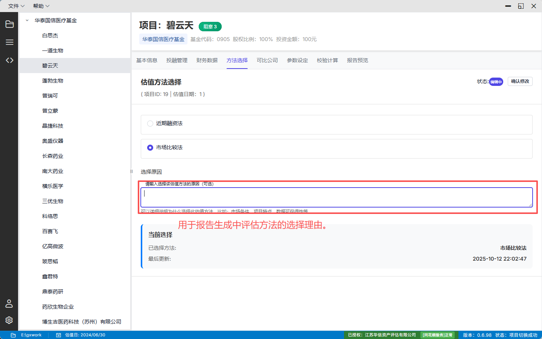The image size is (542, 339).
Task: Click the [同花顺服务]正常 status indicator
Action: pos(437,335)
